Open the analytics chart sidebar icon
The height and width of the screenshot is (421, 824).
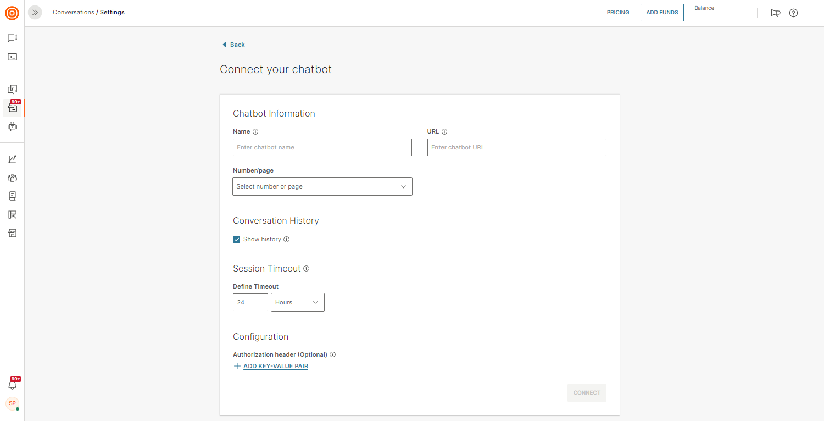(12, 159)
